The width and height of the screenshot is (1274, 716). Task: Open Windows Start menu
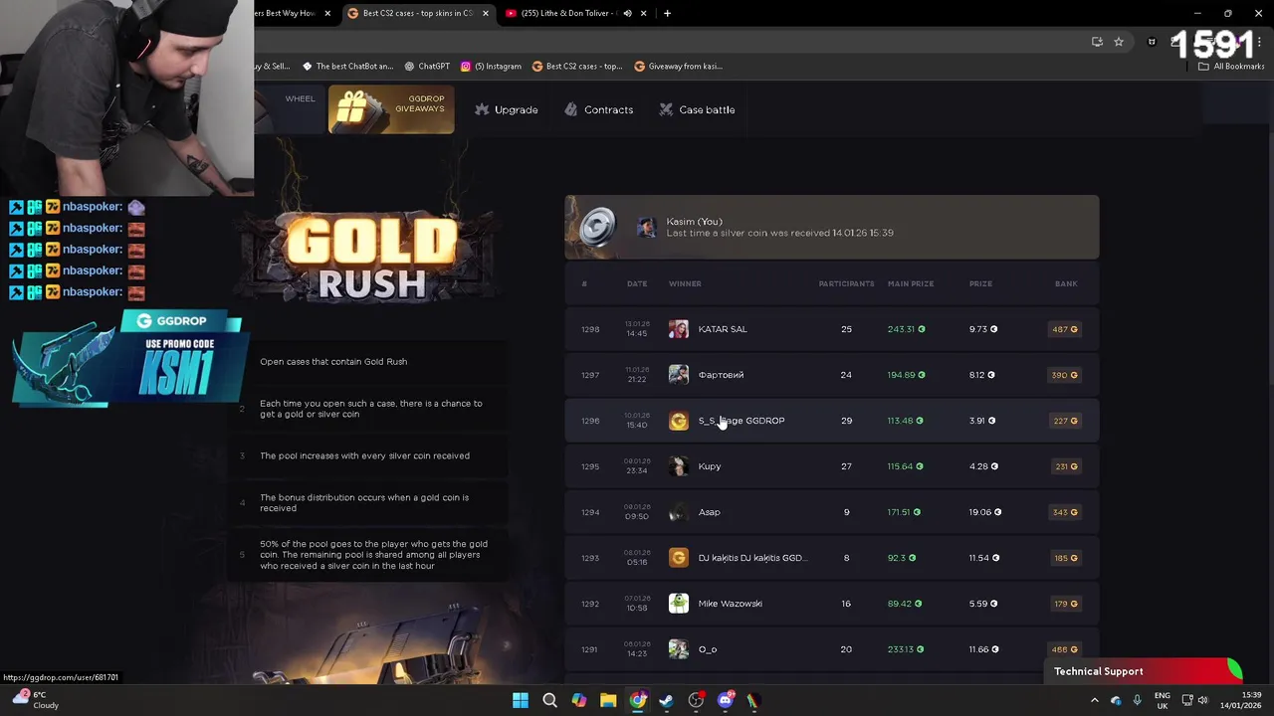point(521,700)
